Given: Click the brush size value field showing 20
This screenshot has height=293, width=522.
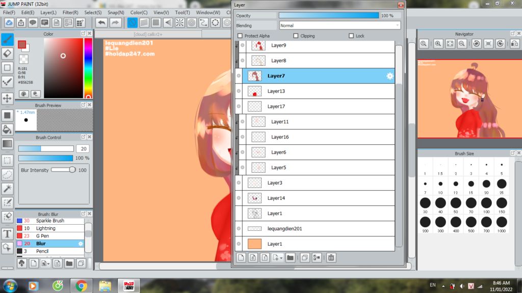Looking at the screenshot, I should (83, 149).
